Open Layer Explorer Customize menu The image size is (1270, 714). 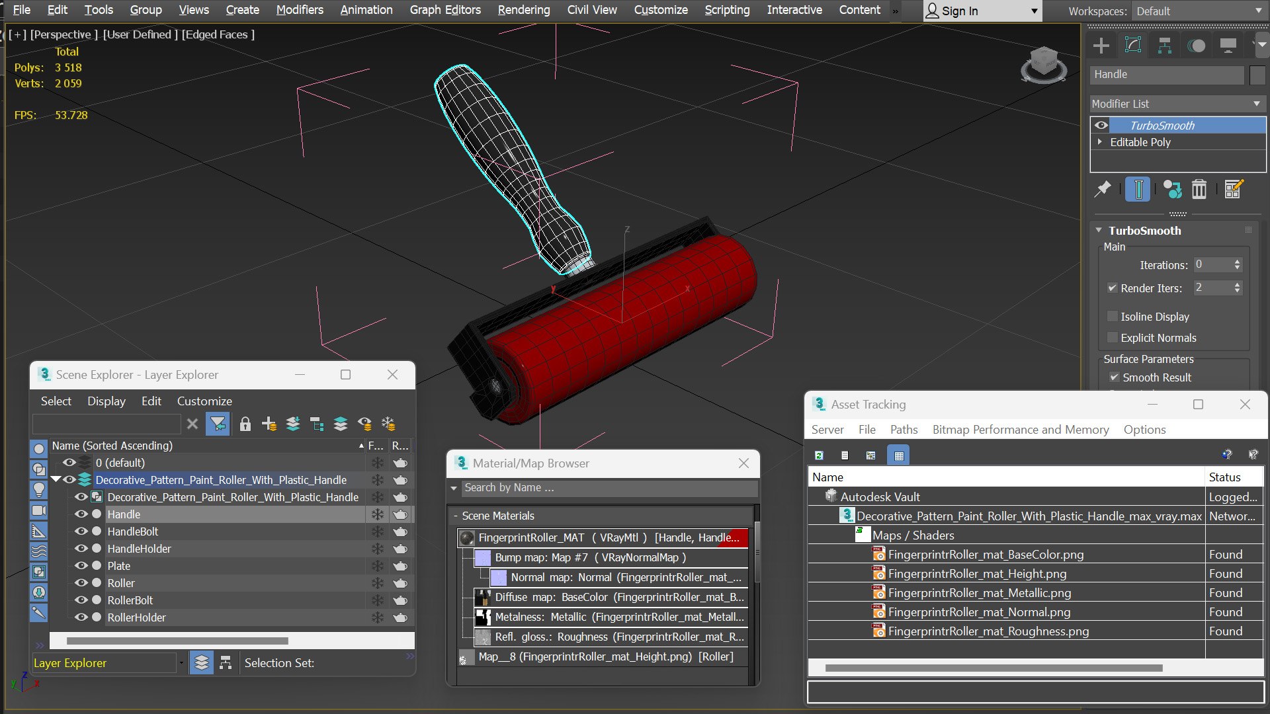click(x=204, y=401)
